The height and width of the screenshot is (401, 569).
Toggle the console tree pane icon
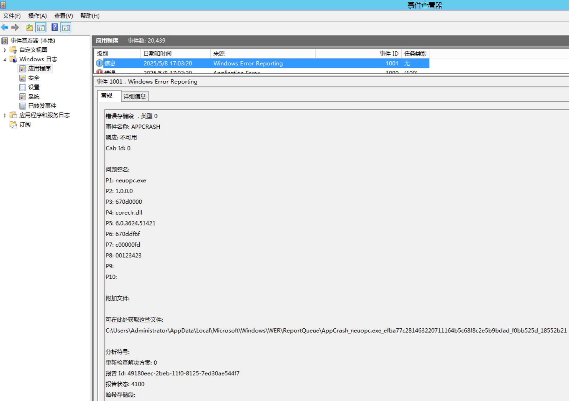41,27
